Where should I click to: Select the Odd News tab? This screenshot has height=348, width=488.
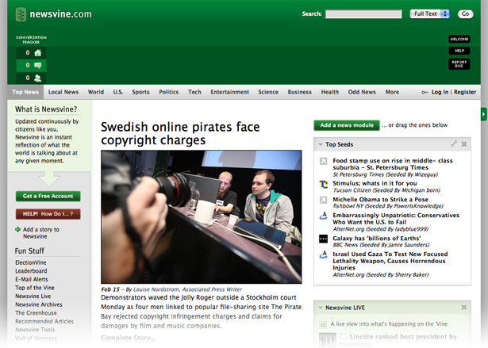tap(362, 92)
